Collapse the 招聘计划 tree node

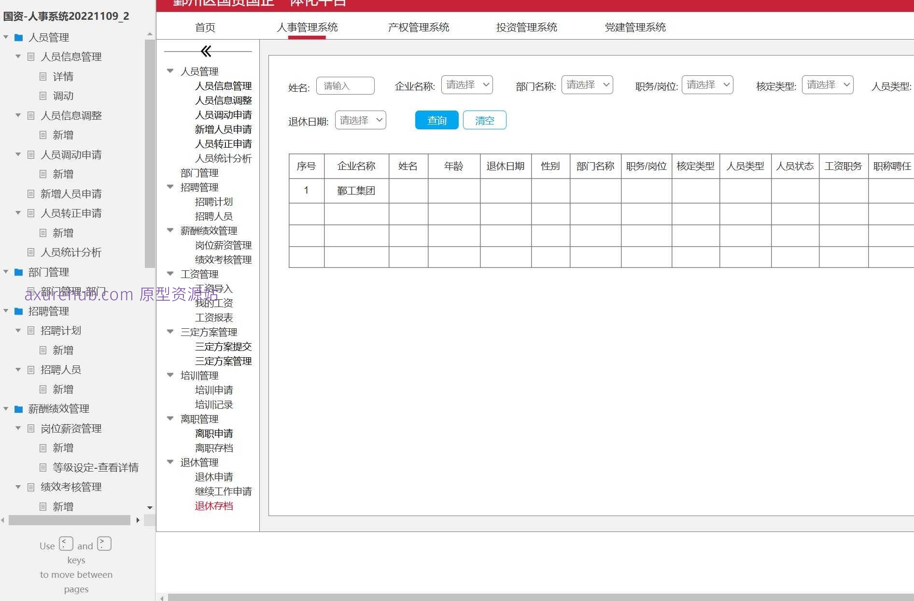(x=18, y=330)
